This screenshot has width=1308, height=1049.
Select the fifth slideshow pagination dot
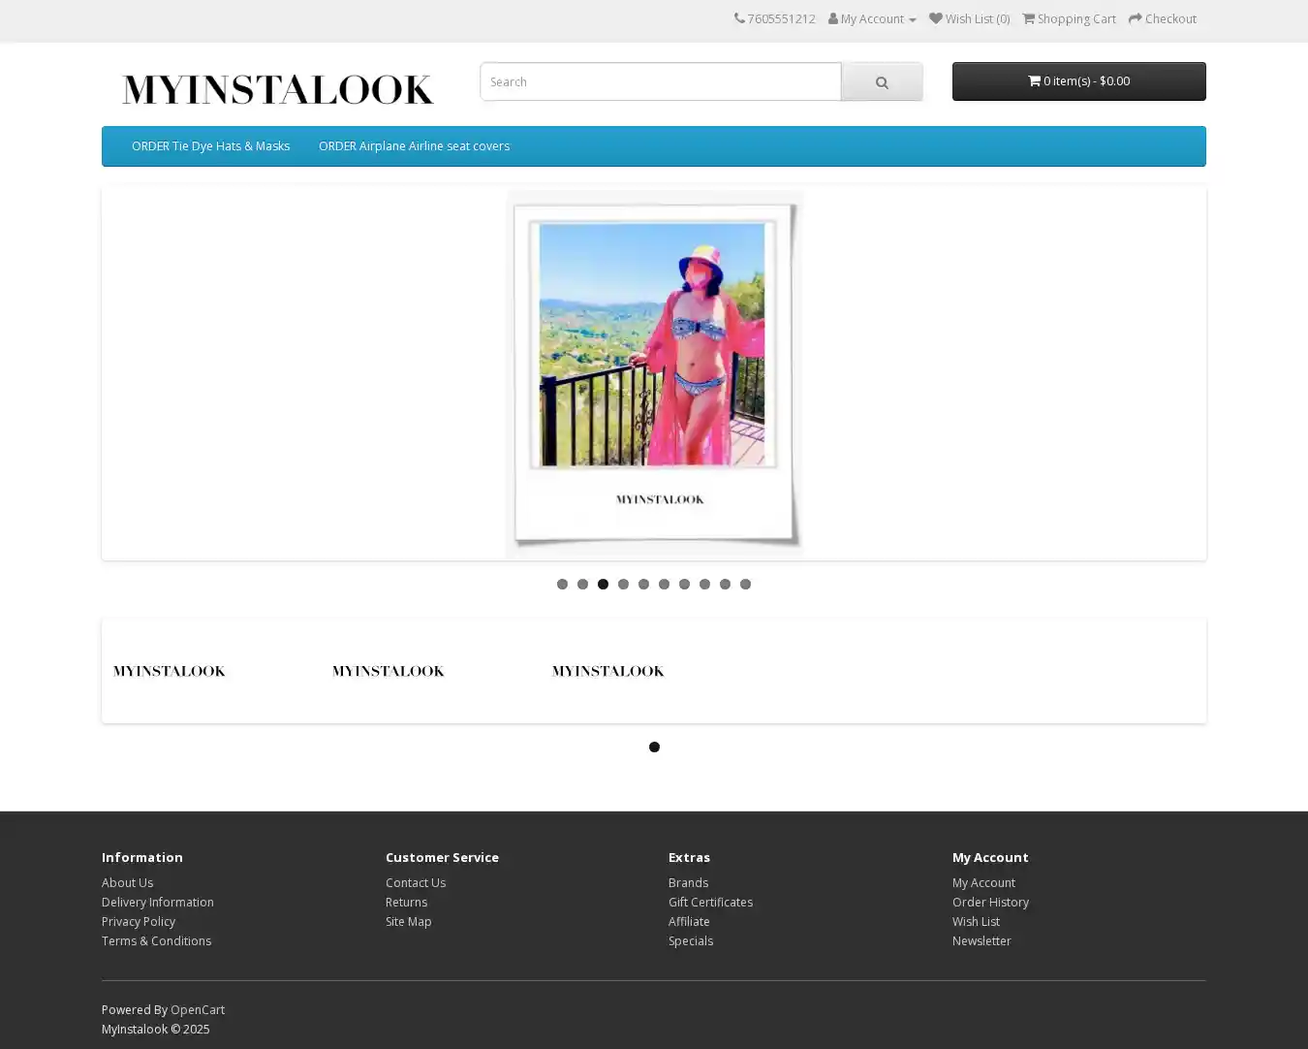pyautogui.click(x=643, y=584)
